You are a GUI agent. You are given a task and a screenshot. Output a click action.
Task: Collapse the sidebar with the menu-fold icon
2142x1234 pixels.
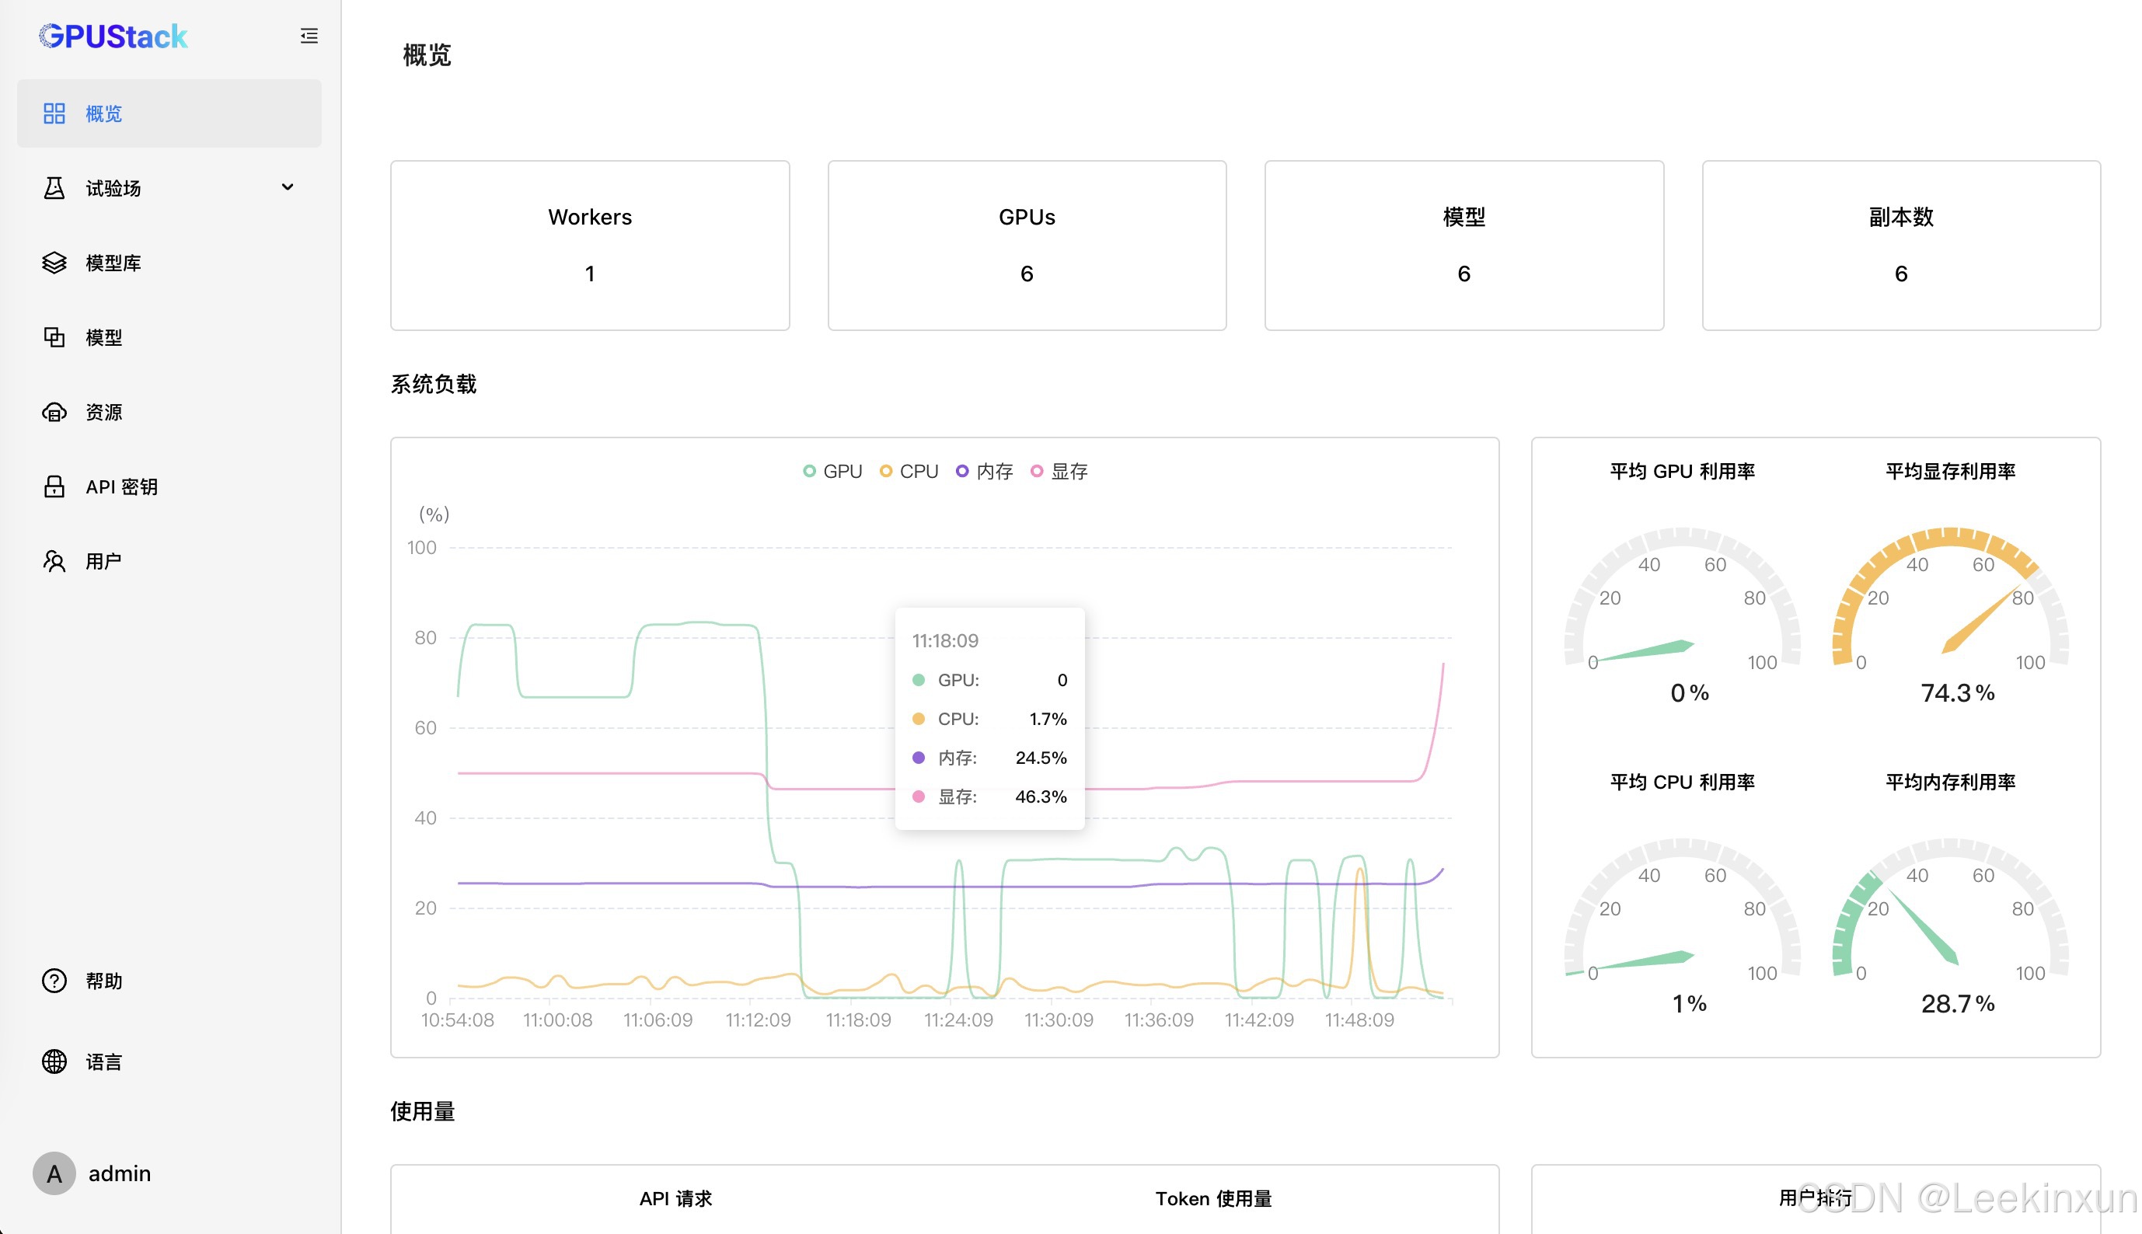309,36
